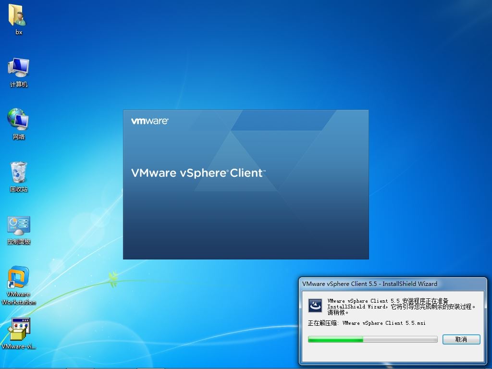Click the 取消 cancel button
Screen dimensions: 492x369
[x=461, y=339]
